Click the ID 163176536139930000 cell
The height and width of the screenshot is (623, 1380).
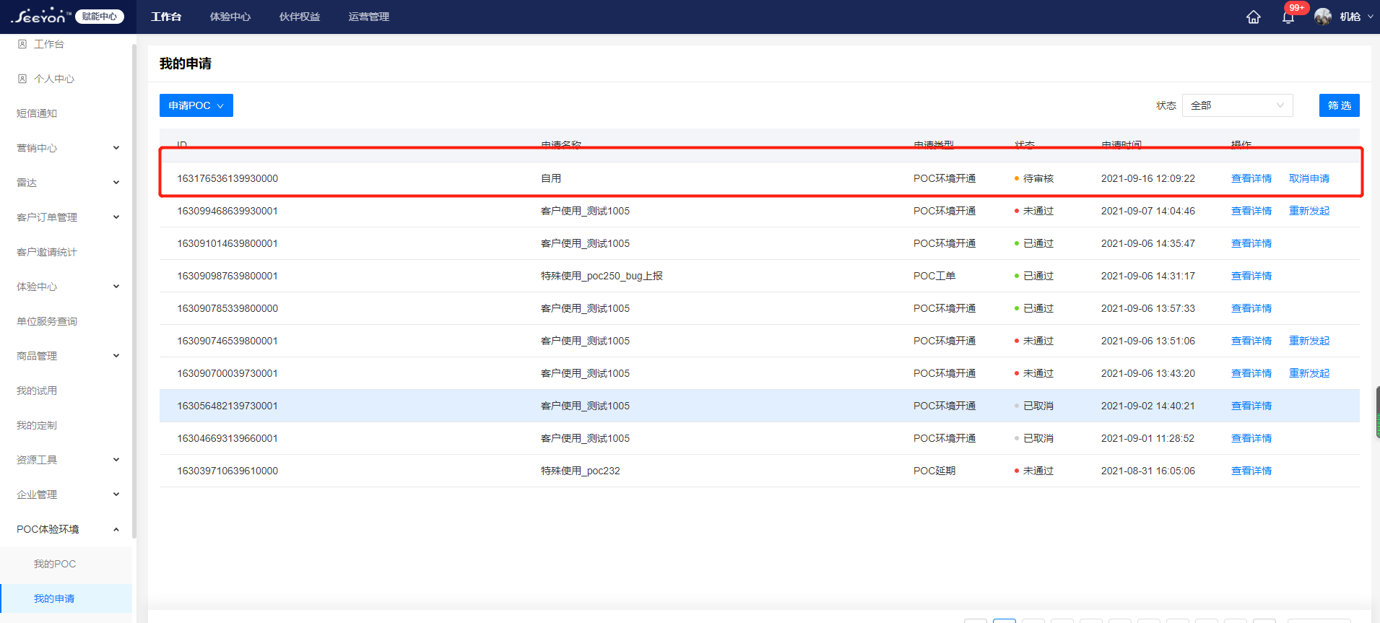pyautogui.click(x=227, y=178)
